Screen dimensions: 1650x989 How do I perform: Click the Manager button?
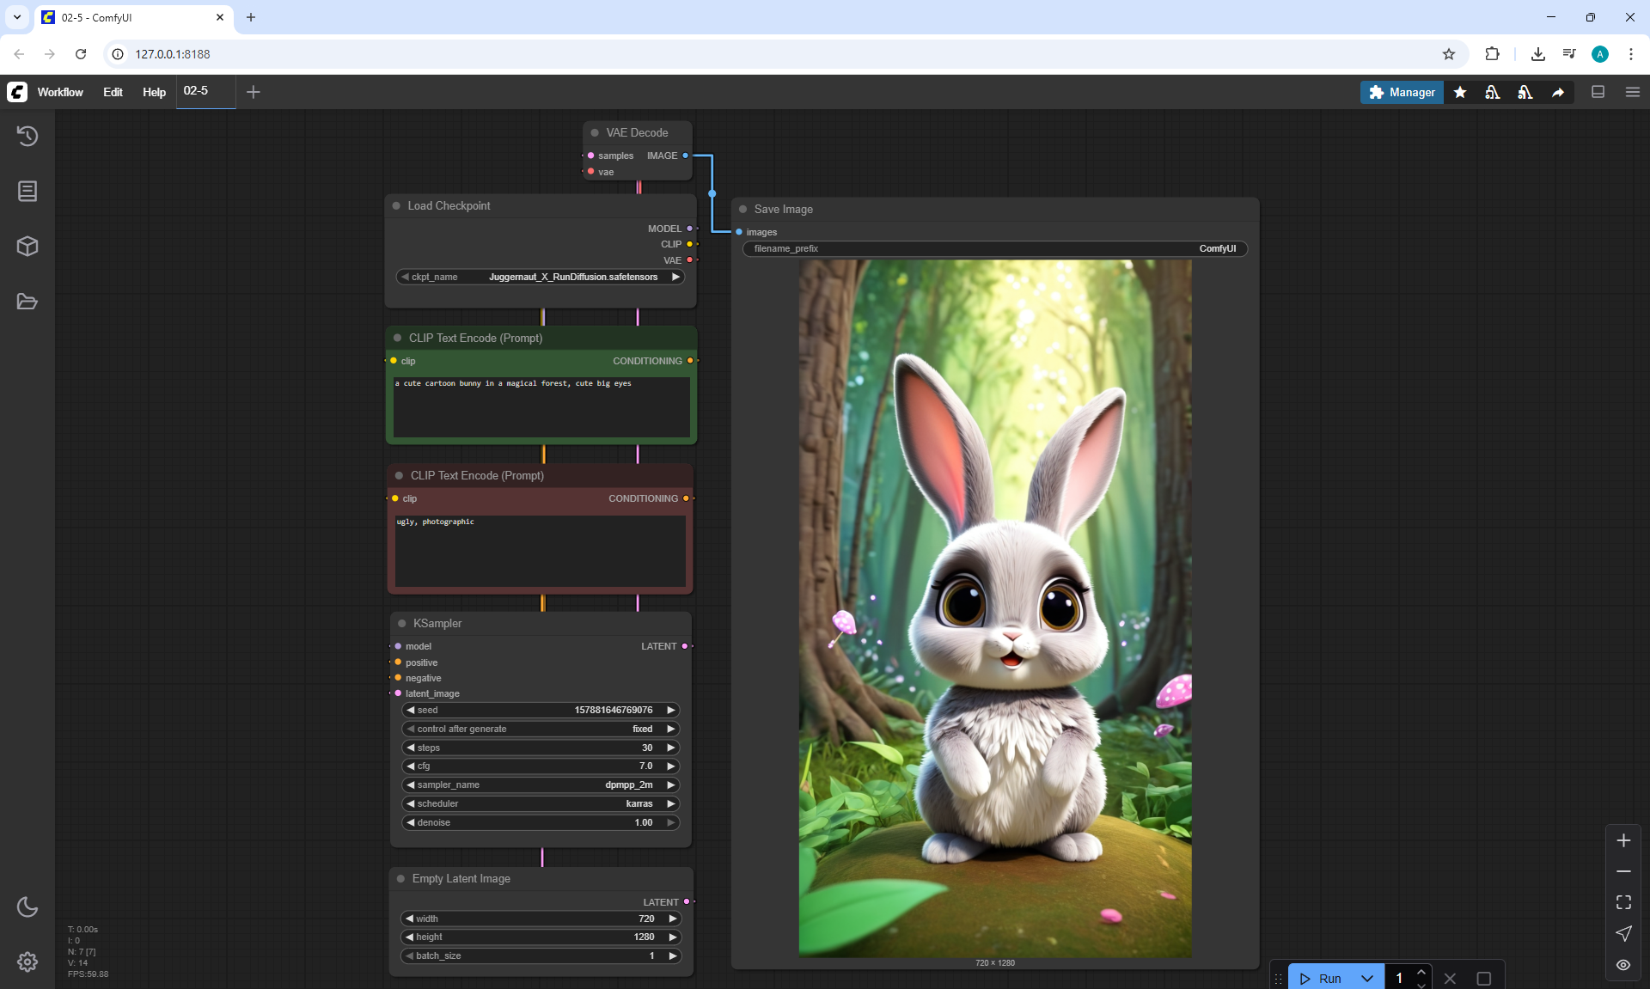pyautogui.click(x=1402, y=92)
